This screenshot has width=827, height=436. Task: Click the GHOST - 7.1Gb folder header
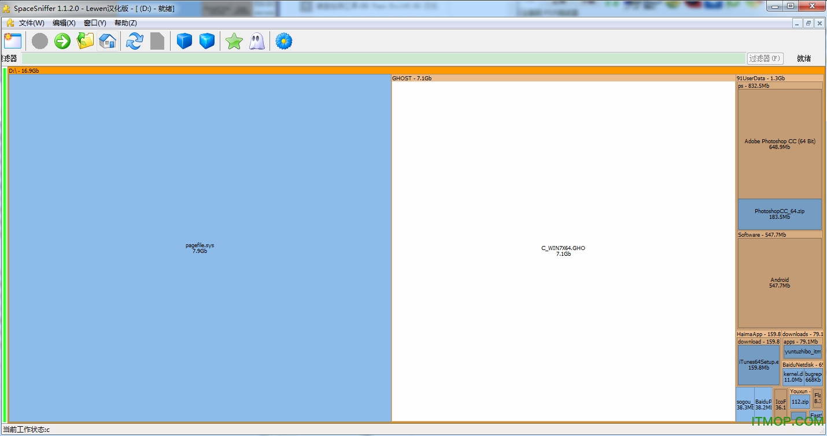coord(563,78)
